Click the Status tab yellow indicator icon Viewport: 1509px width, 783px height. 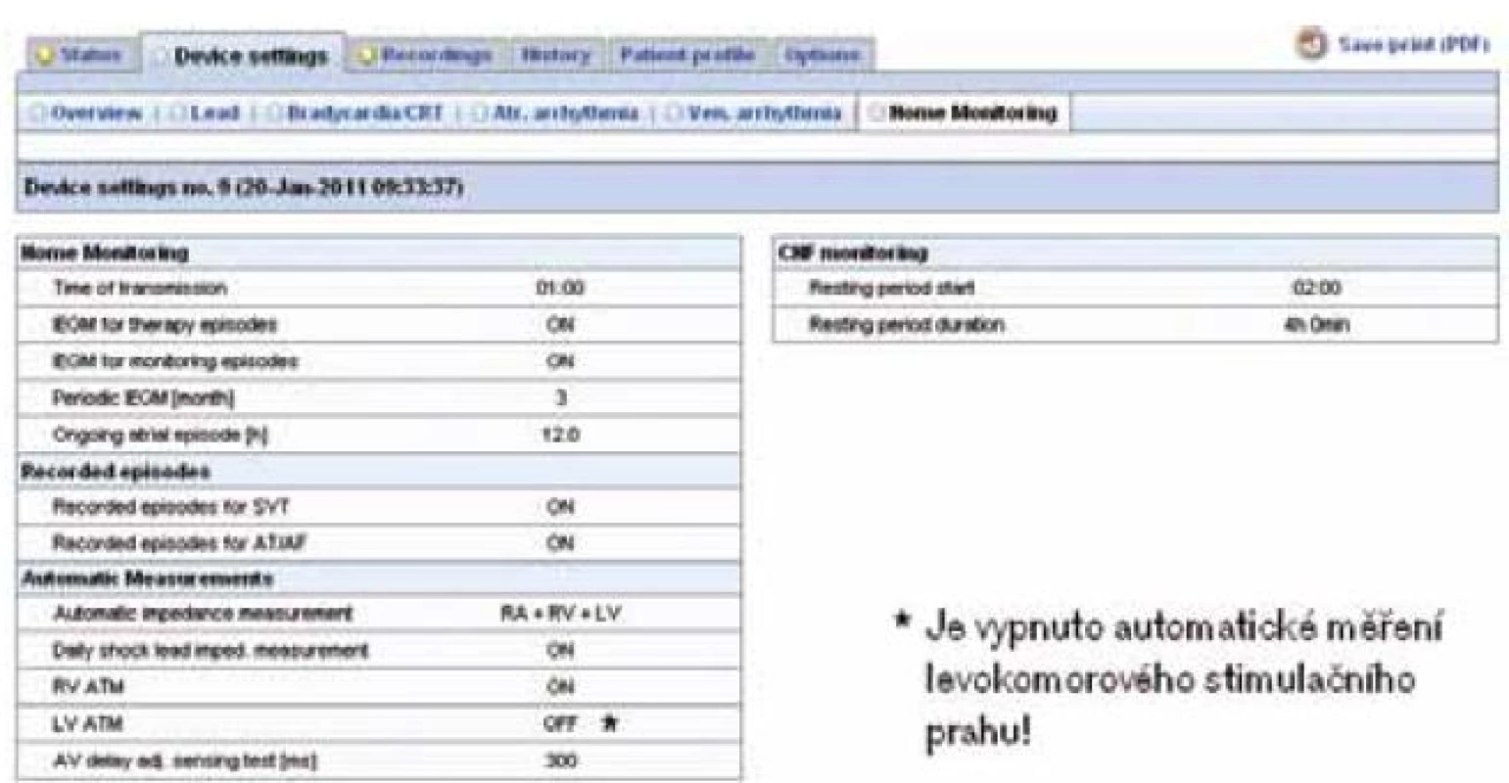pyautogui.click(x=45, y=56)
